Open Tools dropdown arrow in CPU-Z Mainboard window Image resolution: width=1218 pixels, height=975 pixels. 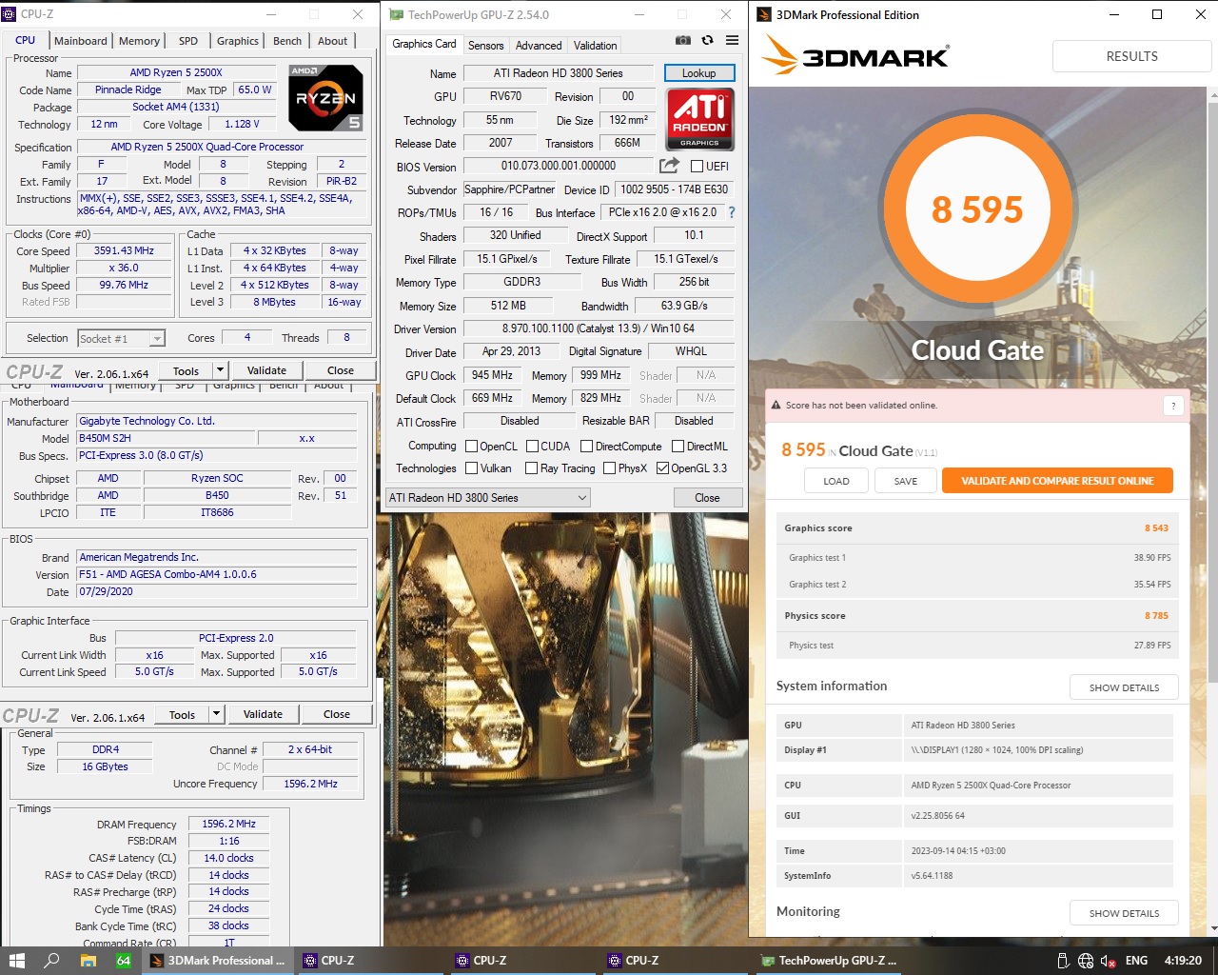[216, 713]
